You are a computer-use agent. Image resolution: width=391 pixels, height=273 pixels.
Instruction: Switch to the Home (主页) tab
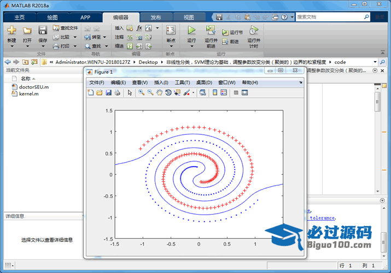(x=20, y=17)
